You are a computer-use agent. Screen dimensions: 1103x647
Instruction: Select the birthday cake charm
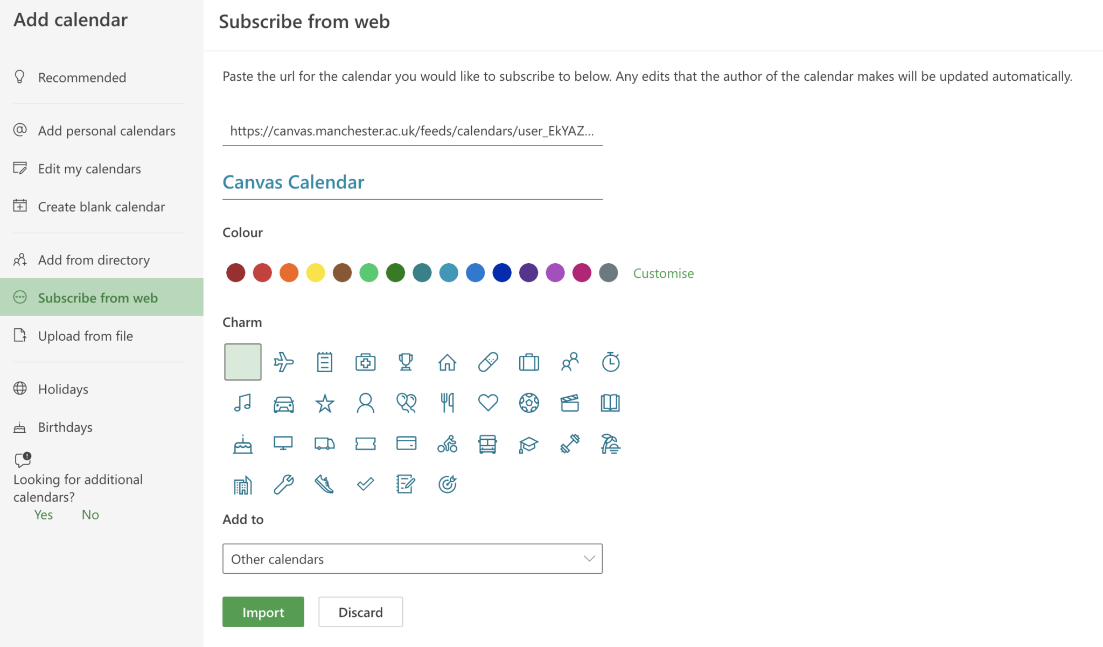pos(243,444)
